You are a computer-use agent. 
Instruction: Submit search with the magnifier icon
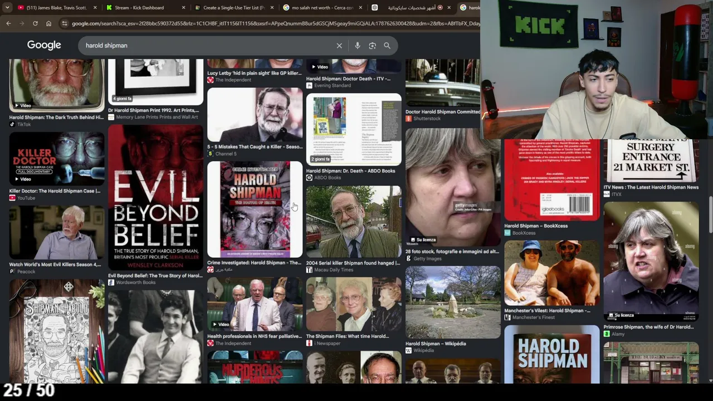click(x=387, y=46)
